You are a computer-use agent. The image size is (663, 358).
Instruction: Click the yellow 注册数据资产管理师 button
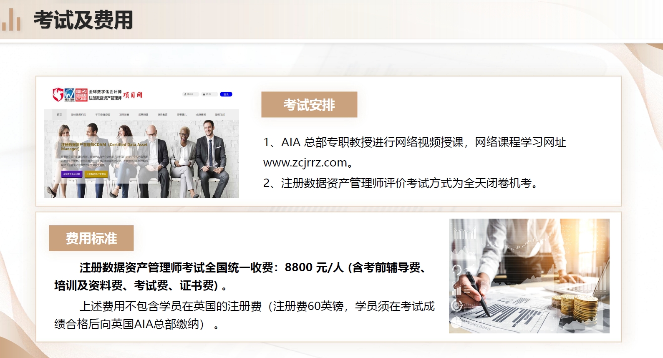[96, 174]
